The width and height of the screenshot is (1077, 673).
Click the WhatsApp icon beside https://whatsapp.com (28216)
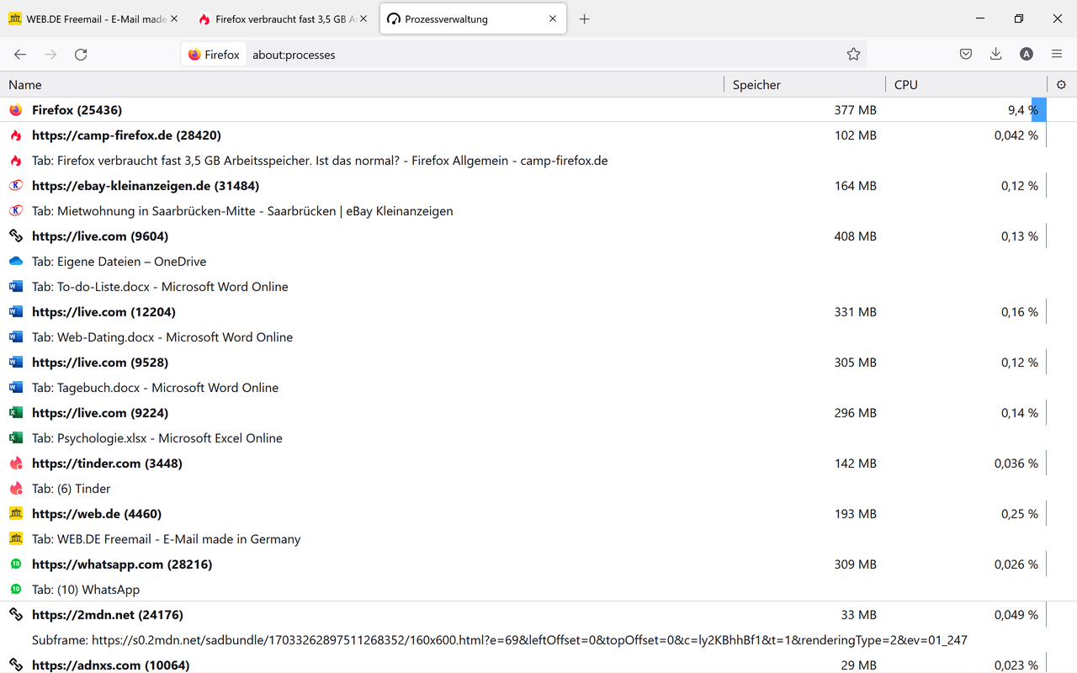point(15,564)
